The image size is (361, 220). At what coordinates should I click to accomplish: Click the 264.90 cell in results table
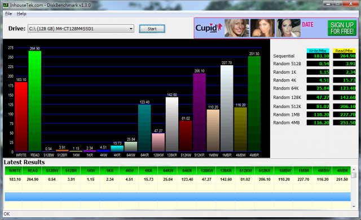pos(33,179)
